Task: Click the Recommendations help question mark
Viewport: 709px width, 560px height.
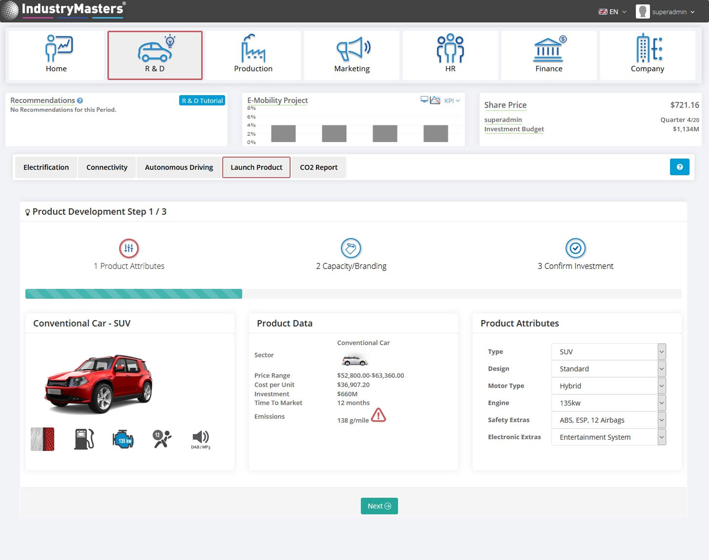Action: point(80,101)
